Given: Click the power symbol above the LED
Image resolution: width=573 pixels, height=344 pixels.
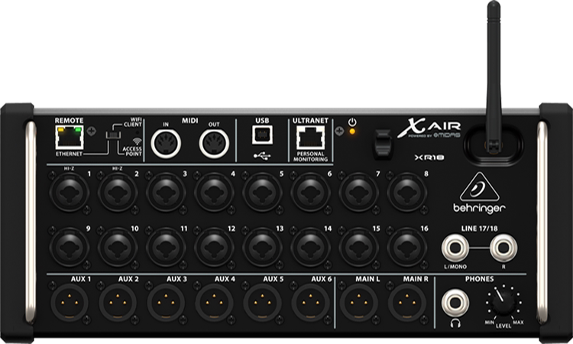Looking at the screenshot, I should tap(352, 122).
